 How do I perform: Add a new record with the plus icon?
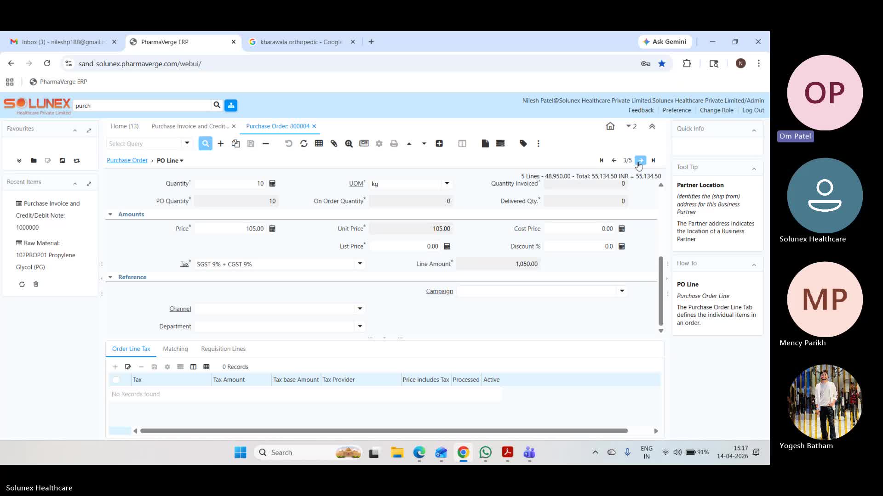tap(221, 144)
